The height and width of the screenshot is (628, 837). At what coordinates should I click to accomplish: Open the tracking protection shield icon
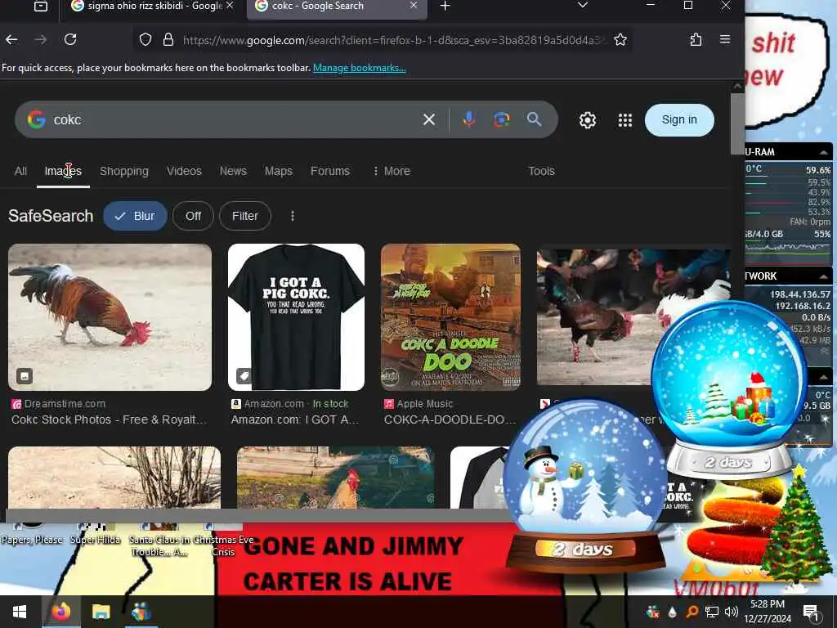click(145, 39)
